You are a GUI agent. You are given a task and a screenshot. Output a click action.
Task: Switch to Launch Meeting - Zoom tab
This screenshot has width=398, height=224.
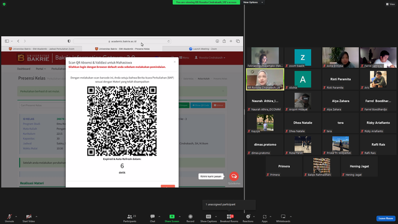coord(203,49)
